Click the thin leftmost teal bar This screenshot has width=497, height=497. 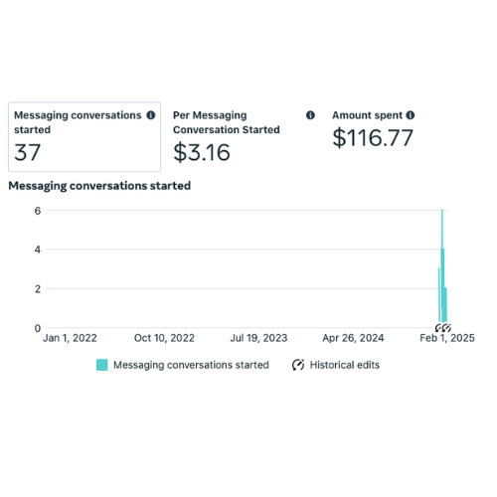coord(439,294)
